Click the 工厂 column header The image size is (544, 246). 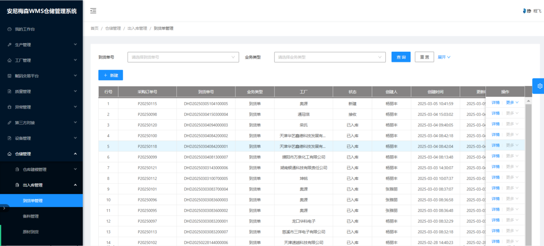(304, 92)
